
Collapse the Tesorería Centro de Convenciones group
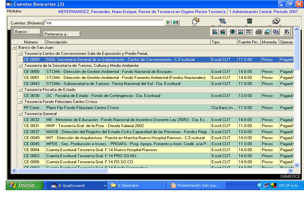pyautogui.click(x=20, y=53)
